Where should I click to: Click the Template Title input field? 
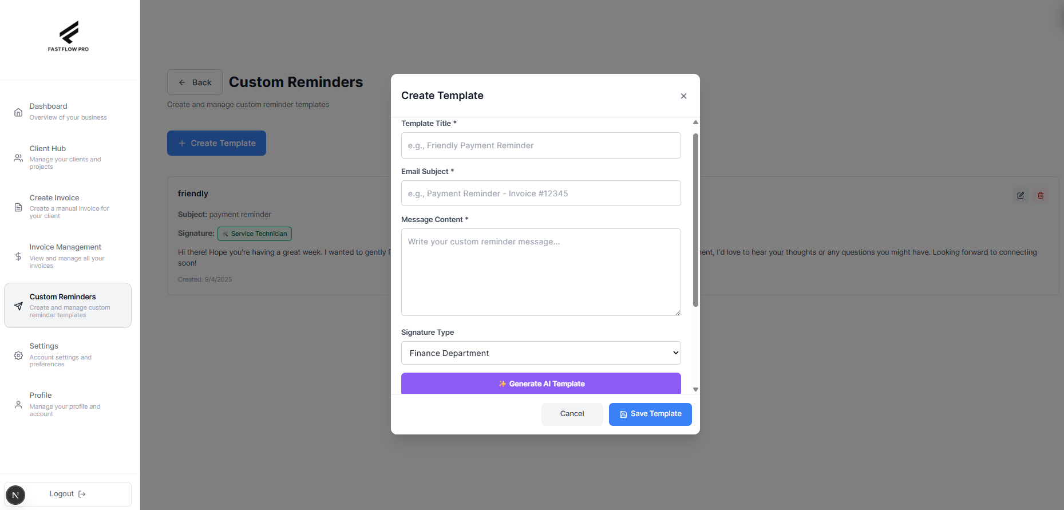click(x=540, y=145)
